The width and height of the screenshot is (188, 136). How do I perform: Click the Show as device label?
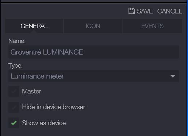[44, 123]
